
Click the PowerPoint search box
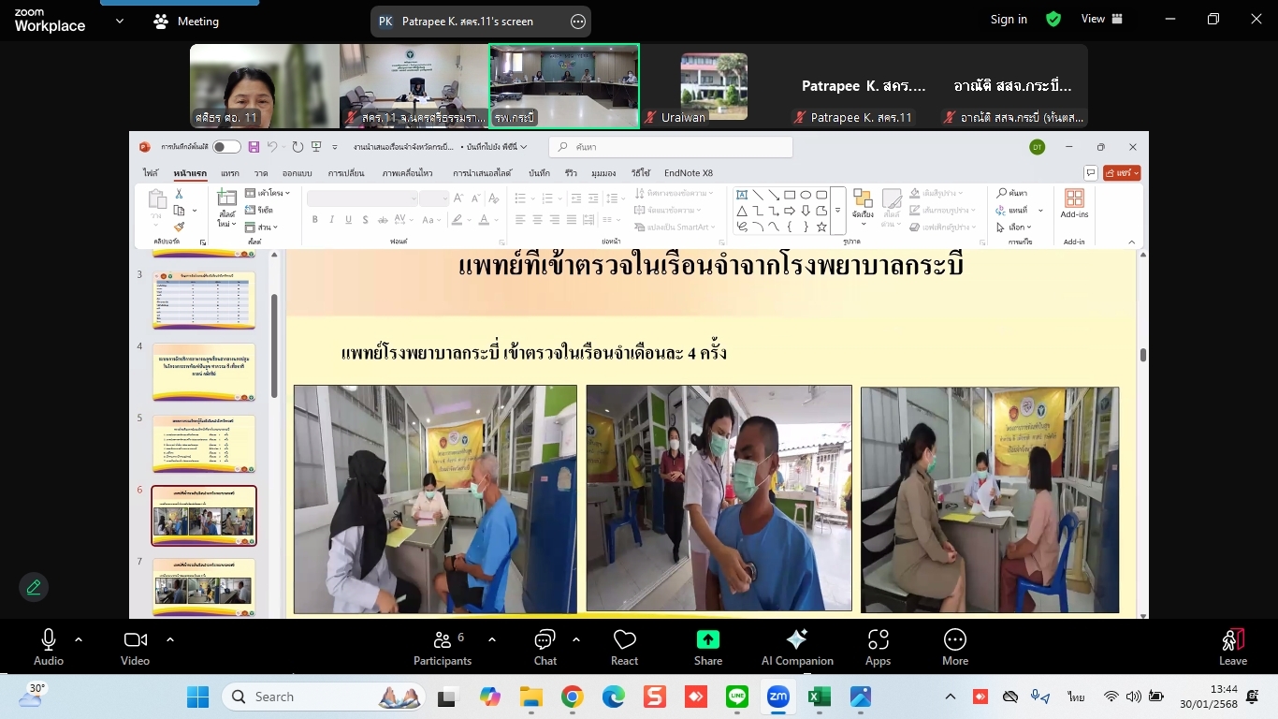671,147
